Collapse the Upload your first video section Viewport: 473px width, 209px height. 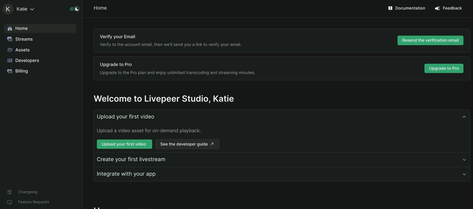point(464,117)
